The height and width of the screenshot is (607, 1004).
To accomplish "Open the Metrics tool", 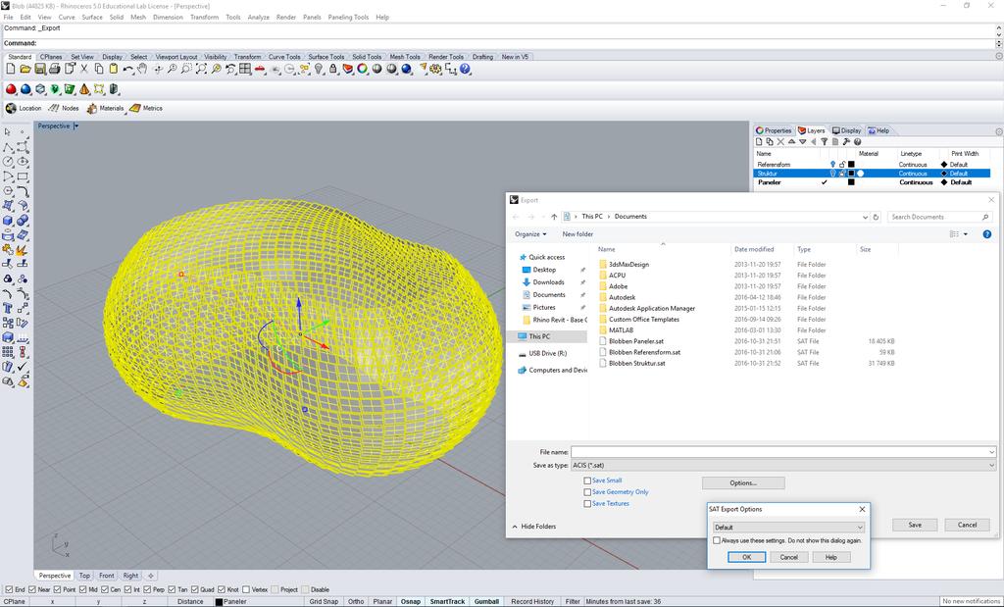I will (146, 108).
